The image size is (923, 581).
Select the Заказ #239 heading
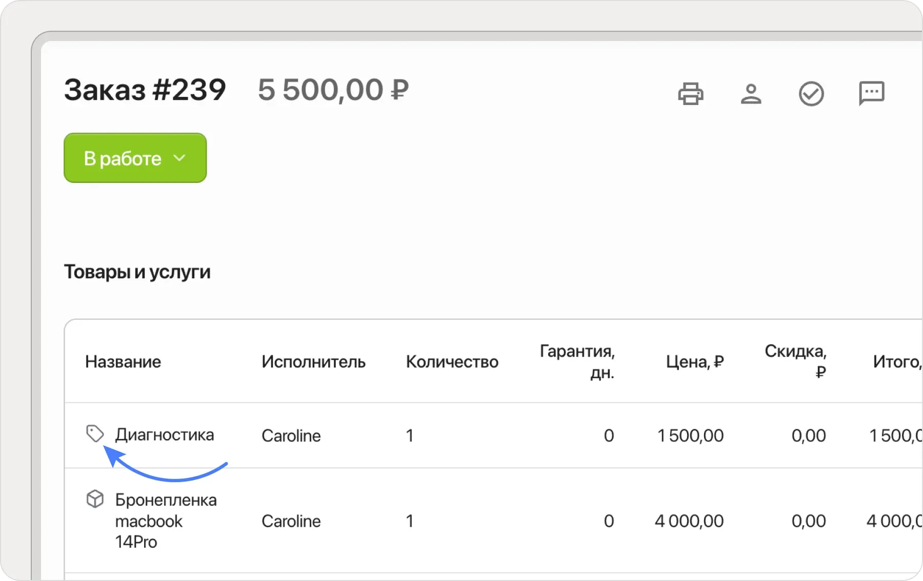pyautogui.click(x=145, y=90)
